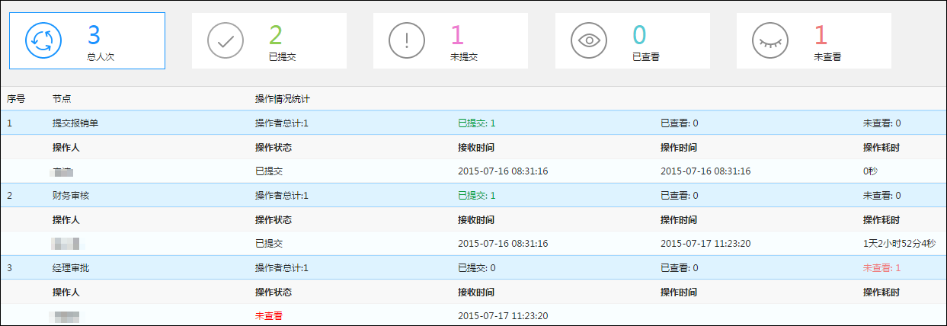Click the unviewed closed-eye icon
Screen dimensions: 947x326
[x=770, y=40]
